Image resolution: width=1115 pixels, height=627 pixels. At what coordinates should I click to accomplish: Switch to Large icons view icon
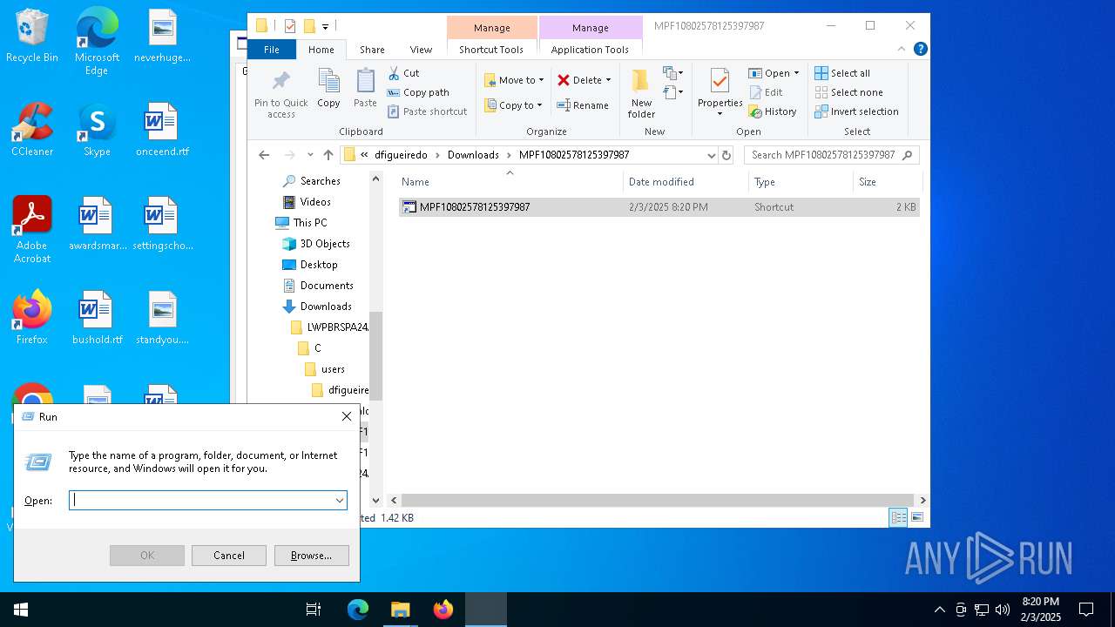pos(916,518)
